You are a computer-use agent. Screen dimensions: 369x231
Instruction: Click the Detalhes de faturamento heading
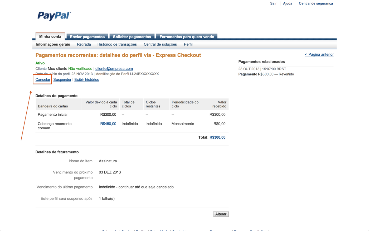[x=57, y=152]
